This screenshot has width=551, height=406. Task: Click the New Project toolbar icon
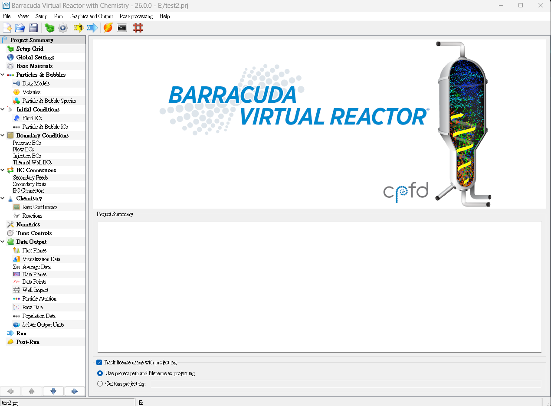coord(7,28)
